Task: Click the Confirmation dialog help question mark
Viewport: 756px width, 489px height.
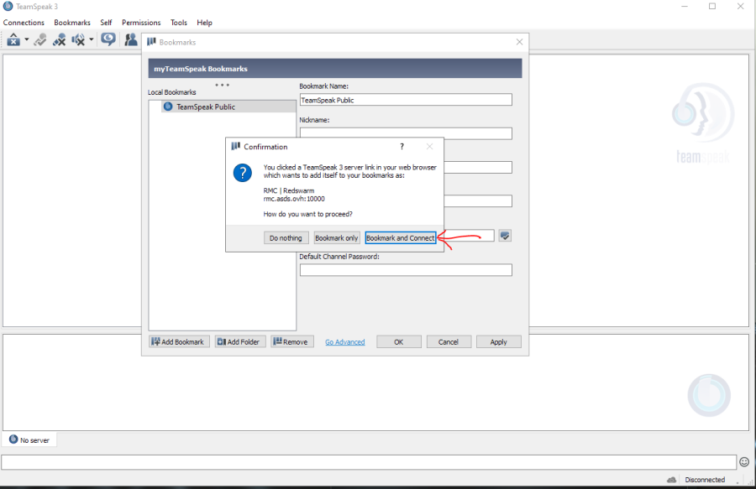Action: click(x=402, y=146)
